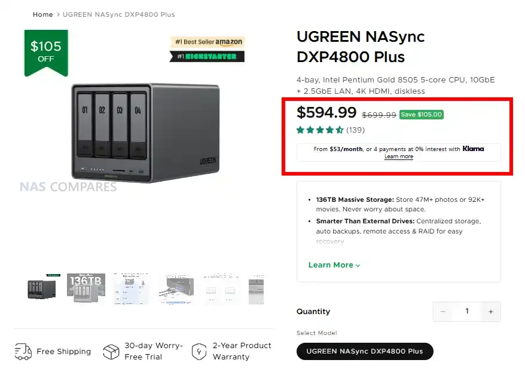
Task: Select the first NAS front-view thumbnail
Action: [42, 289]
